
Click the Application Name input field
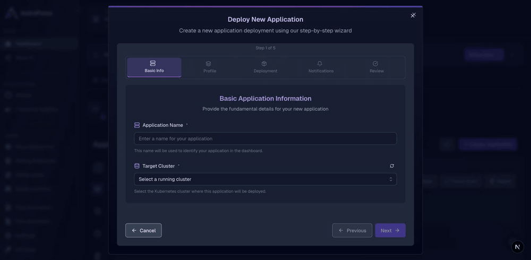pyautogui.click(x=265, y=138)
